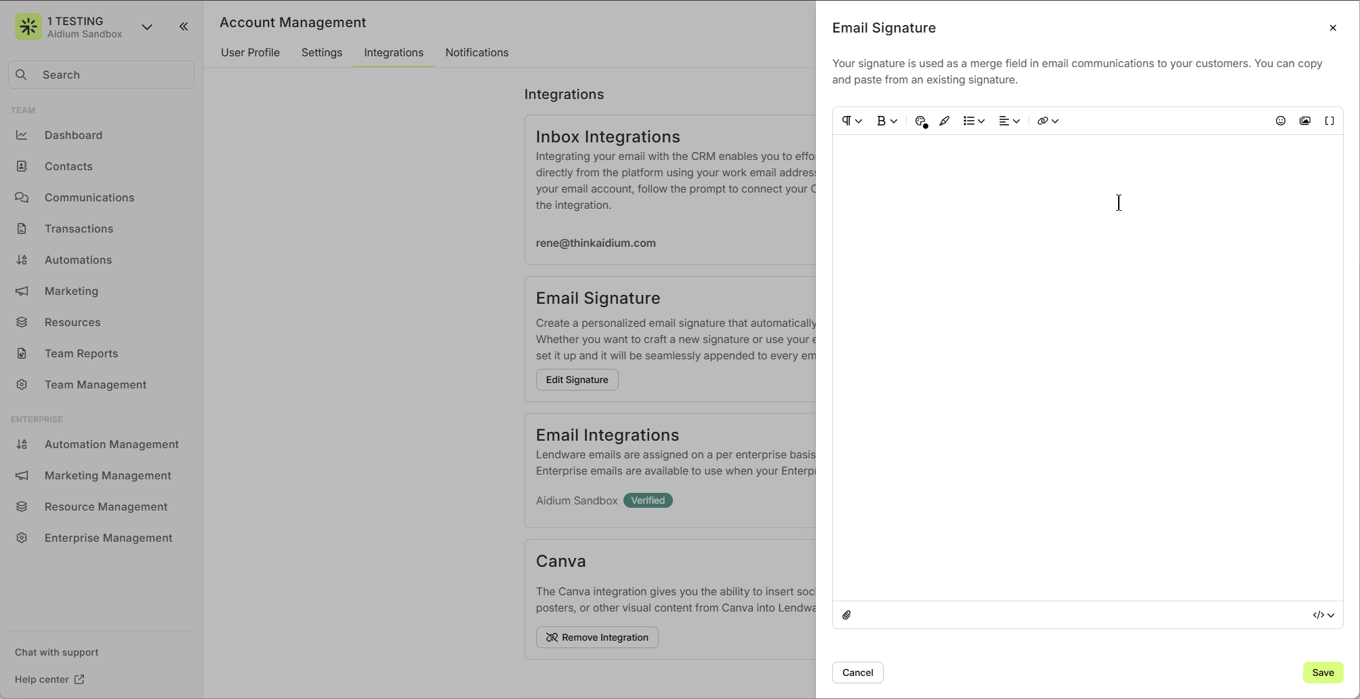Click into the signature editor text area
Viewport: 1360px width, 699px height.
[x=1087, y=366]
